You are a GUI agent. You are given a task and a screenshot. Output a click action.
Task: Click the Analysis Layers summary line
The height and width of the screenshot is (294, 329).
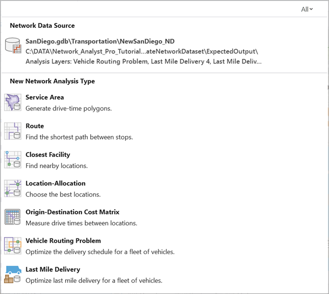pos(143,62)
